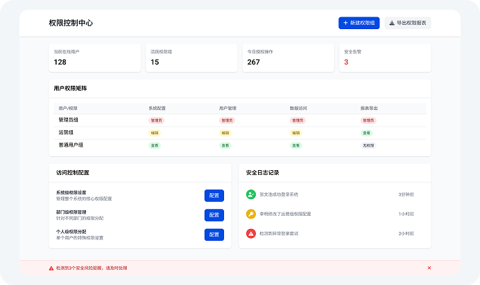Viewport: 480px width, 285px height.
Task: Click the 2小时前 log timestamp
Action: [x=406, y=233]
